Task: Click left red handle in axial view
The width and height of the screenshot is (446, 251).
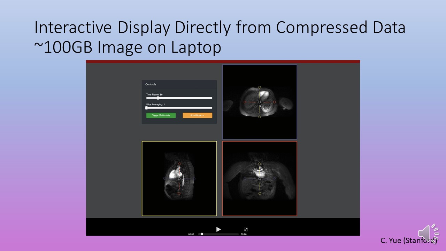Action: [245, 102]
